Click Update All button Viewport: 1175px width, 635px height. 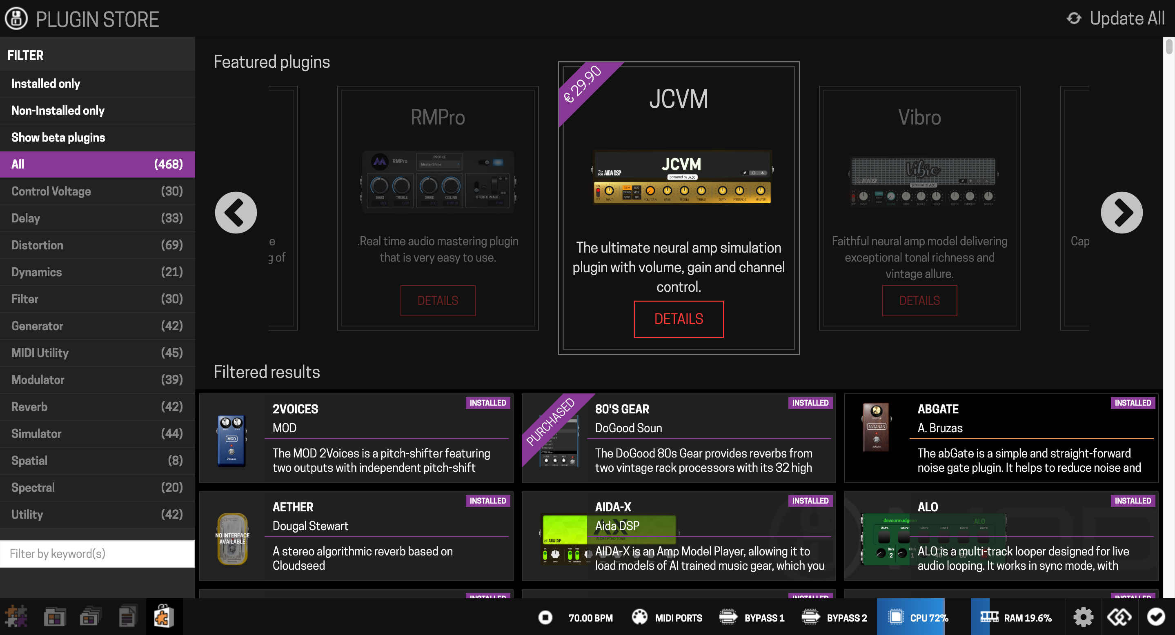(1116, 18)
